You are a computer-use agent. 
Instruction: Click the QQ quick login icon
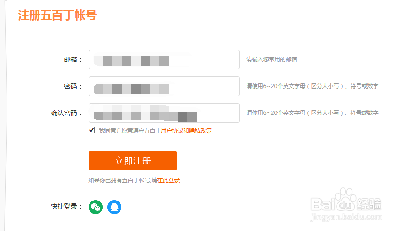[x=114, y=207]
